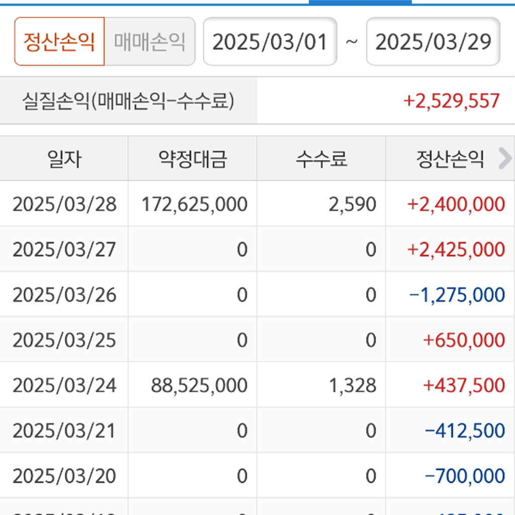
Task: Select the 2025/03/21 row date
Action: pos(64,431)
